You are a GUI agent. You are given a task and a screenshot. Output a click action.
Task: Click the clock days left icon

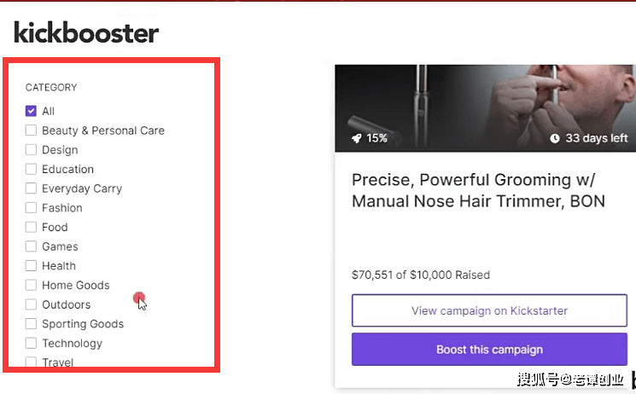(555, 138)
